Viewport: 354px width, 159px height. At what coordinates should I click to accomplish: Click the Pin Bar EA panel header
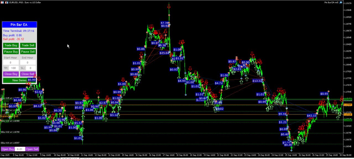point(19,25)
